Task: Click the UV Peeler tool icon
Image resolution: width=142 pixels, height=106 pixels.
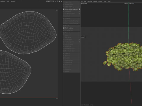Action: 64,19
